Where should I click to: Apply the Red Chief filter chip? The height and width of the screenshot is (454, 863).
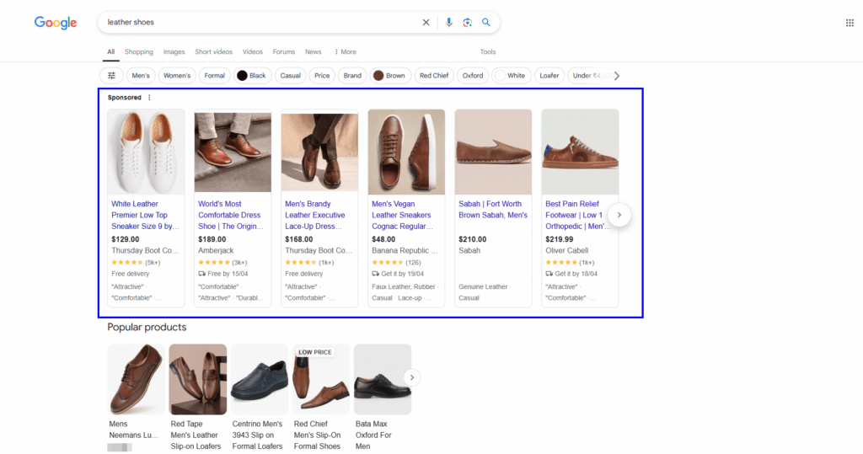[434, 76]
